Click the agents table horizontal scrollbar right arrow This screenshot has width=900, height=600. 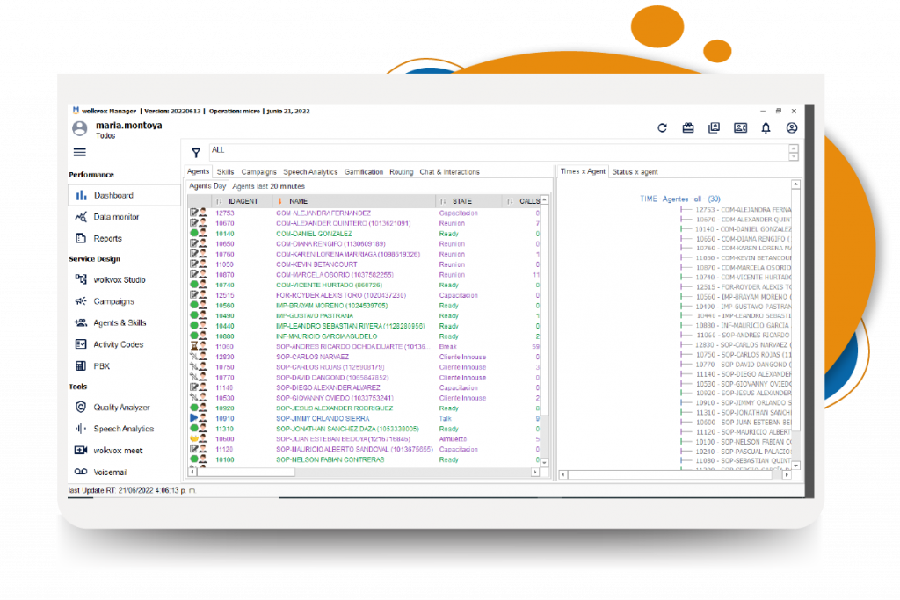[x=535, y=473]
